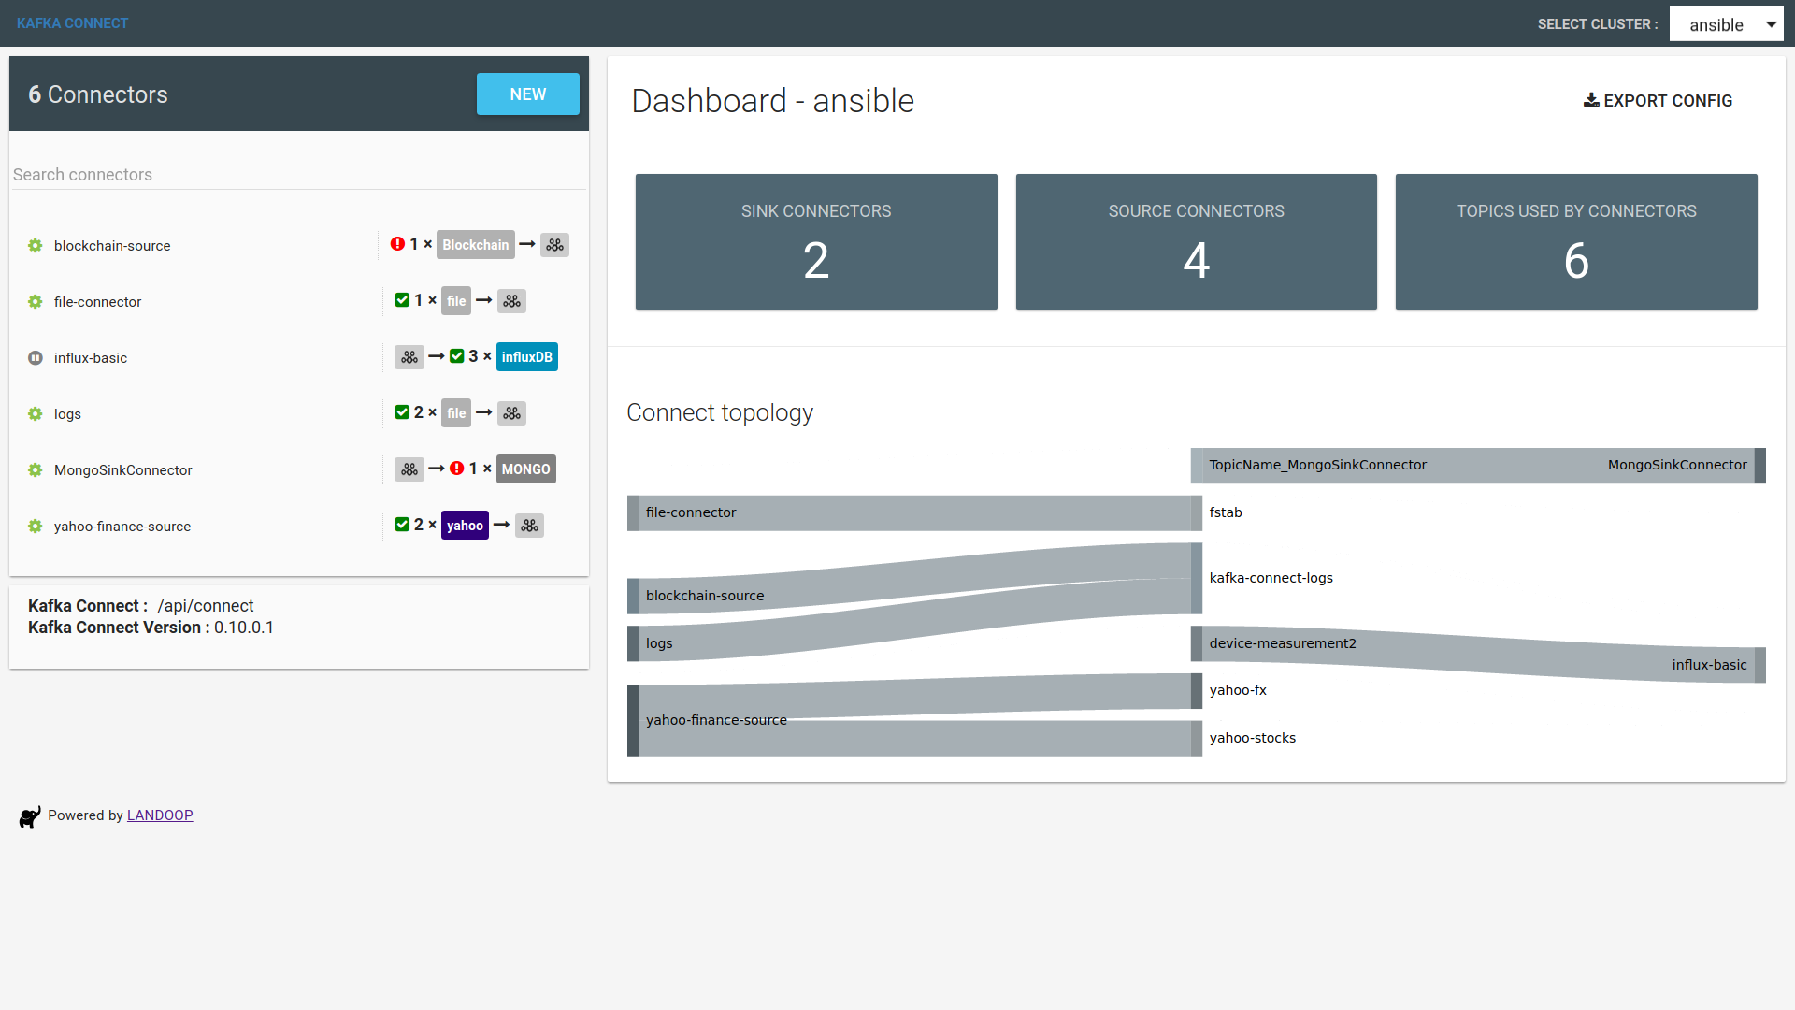This screenshot has width=1795, height=1010.
Task: Click the LANDOOP powered-by link
Action: click(158, 815)
